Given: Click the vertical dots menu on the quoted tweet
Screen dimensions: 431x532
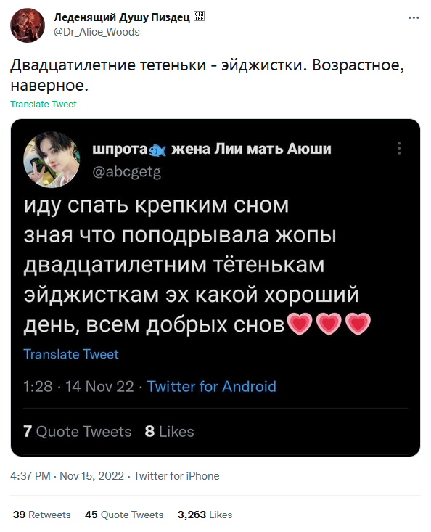Looking at the screenshot, I should point(399,148).
